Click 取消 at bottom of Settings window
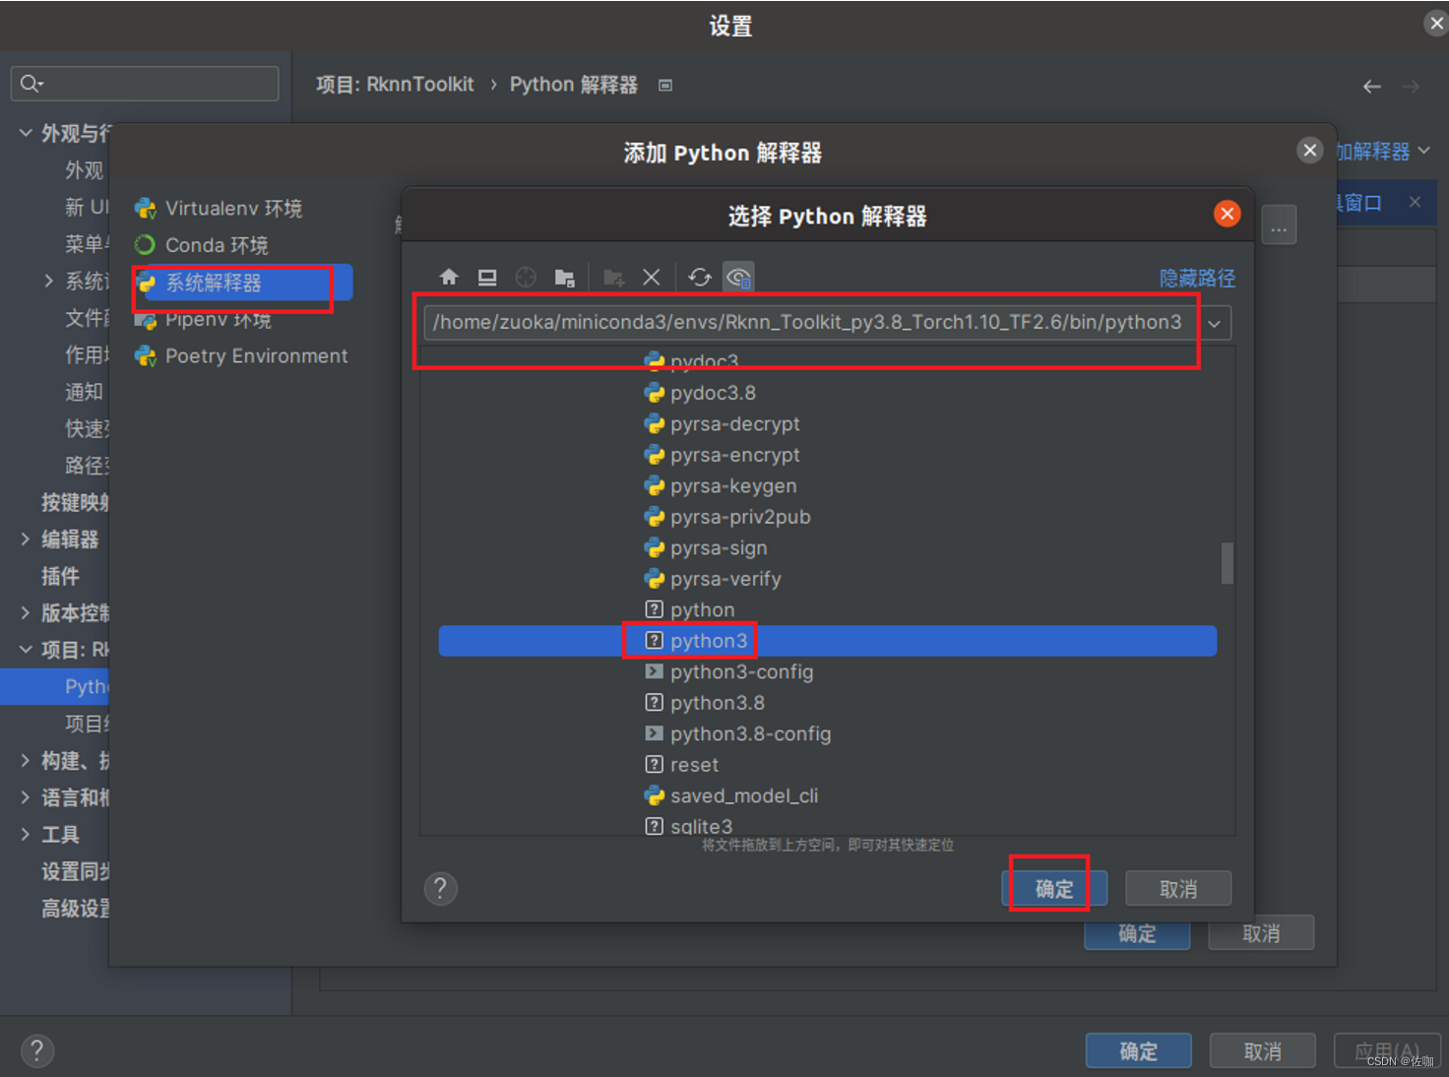This screenshot has width=1449, height=1077. pos(1263,1051)
